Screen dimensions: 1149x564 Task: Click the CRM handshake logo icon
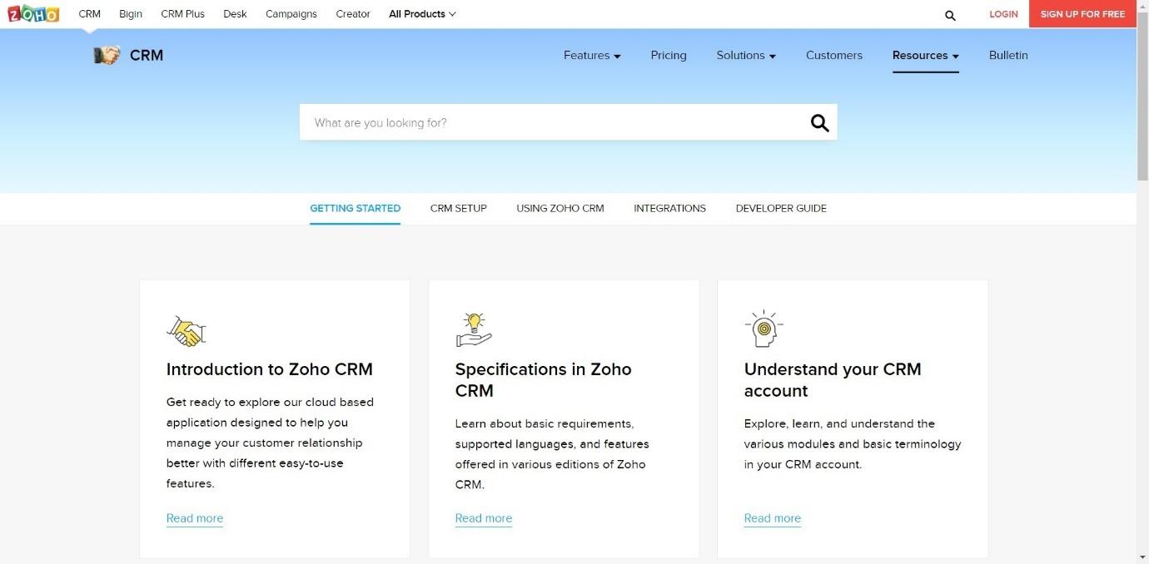click(107, 56)
